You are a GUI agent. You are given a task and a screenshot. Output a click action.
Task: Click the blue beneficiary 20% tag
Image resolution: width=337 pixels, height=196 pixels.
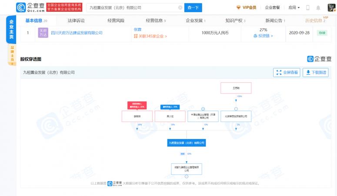(x=170, y=107)
